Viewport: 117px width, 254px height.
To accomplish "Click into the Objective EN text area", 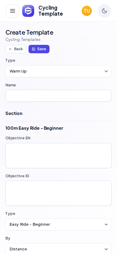I will [x=58, y=156].
